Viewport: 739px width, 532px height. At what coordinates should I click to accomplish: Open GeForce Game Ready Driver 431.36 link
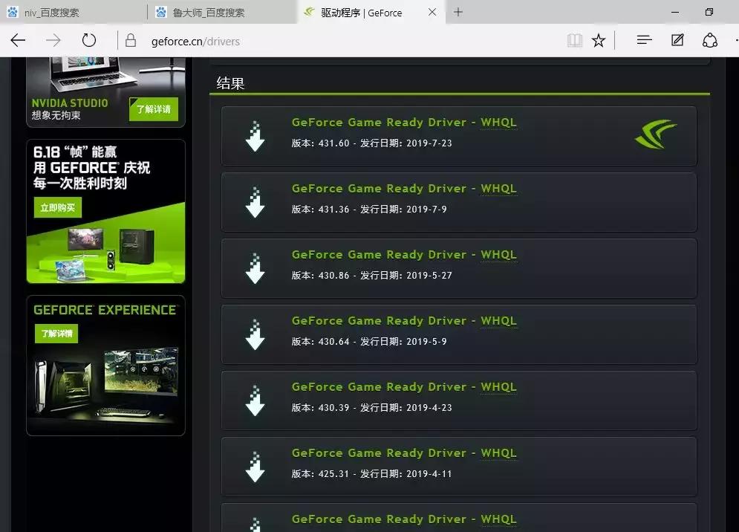point(405,188)
